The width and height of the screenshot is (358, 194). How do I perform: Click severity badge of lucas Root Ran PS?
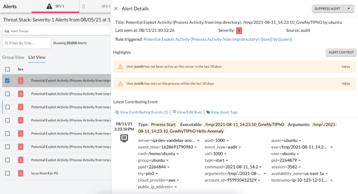pyautogui.click(x=21, y=173)
